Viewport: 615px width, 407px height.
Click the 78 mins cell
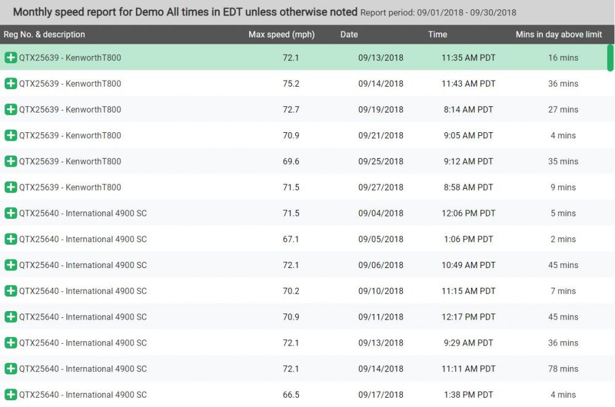(563, 368)
